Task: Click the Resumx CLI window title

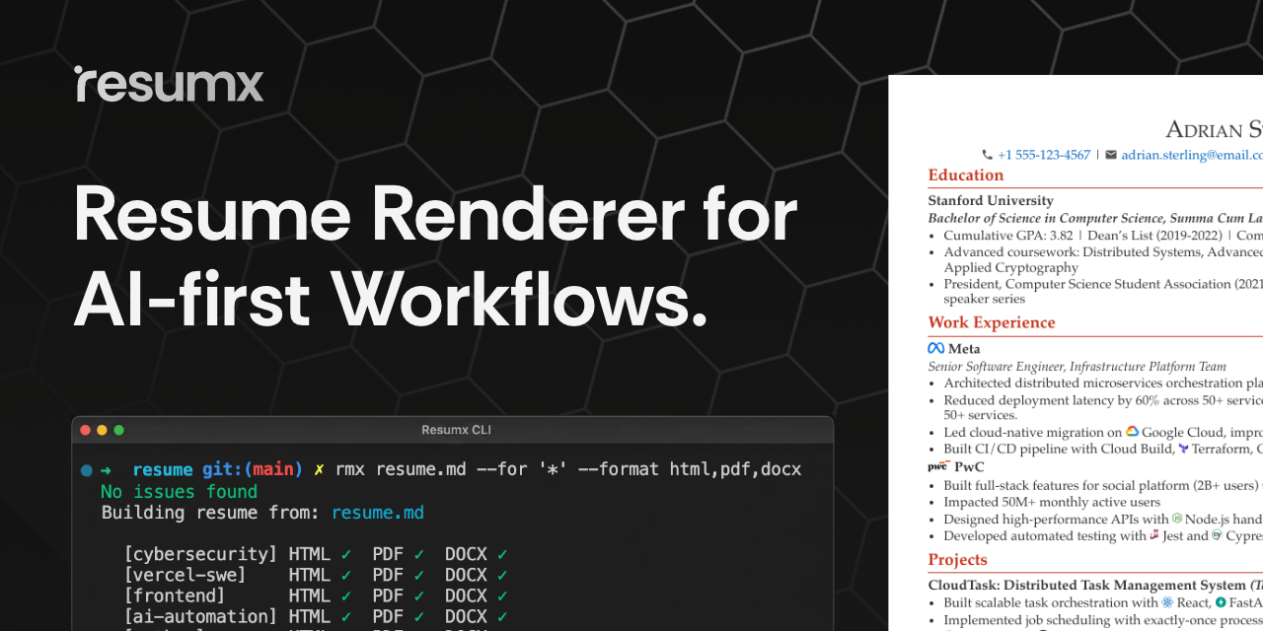Action: coord(456,430)
